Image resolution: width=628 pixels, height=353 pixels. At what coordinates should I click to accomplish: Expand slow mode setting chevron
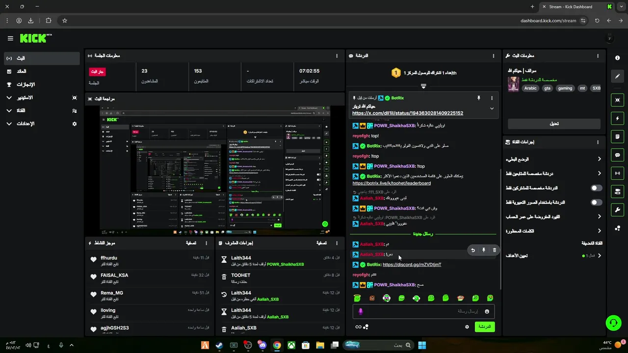coord(599,159)
